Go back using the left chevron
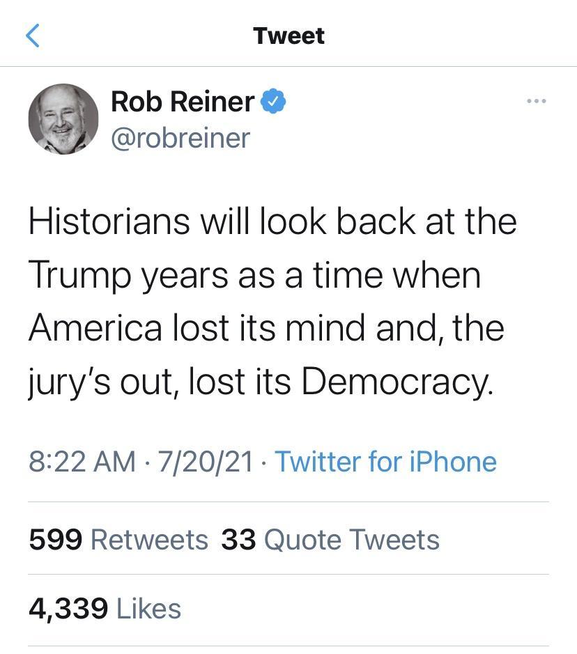This screenshot has height=654, width=577. pyautogui.click(x=32, y=35)
